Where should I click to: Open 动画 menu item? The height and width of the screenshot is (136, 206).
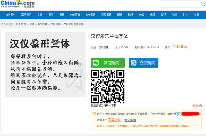pyautogui.click(x=175, y=15)
